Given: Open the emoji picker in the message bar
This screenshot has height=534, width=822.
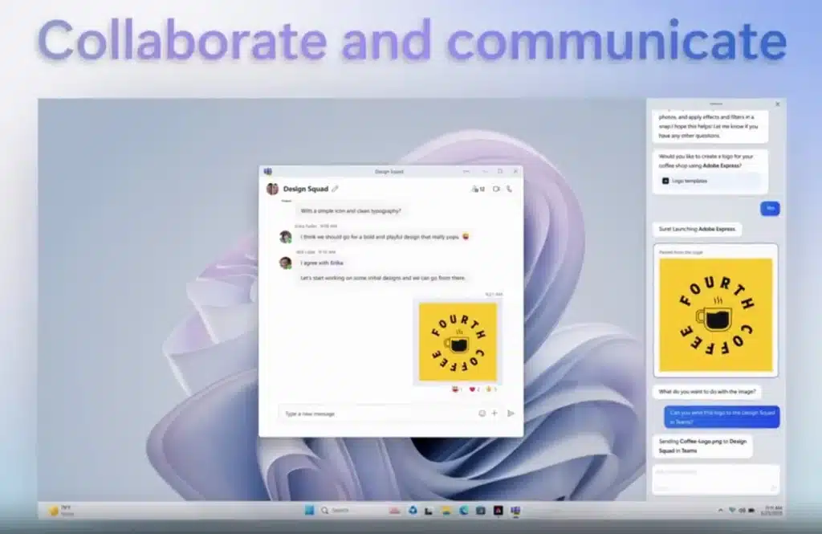Looking at the screenshot, I should [482, 414].
